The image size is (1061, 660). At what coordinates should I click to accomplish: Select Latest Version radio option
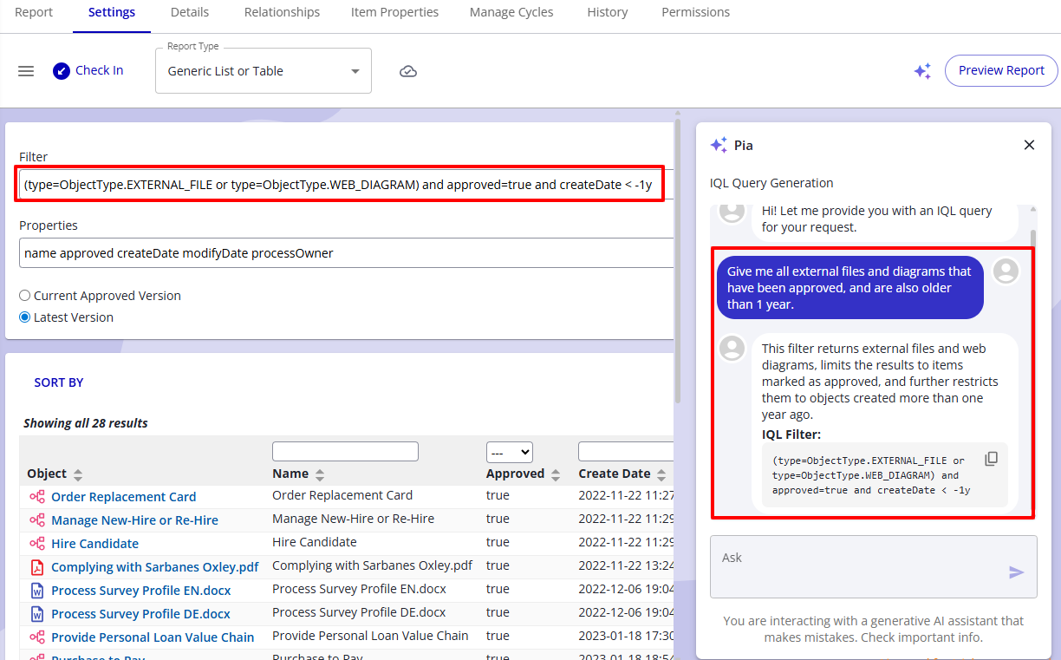tap(25, 317)
